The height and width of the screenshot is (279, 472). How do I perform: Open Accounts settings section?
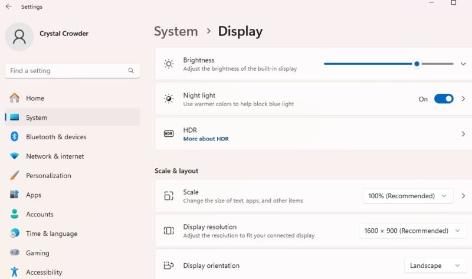72,214
